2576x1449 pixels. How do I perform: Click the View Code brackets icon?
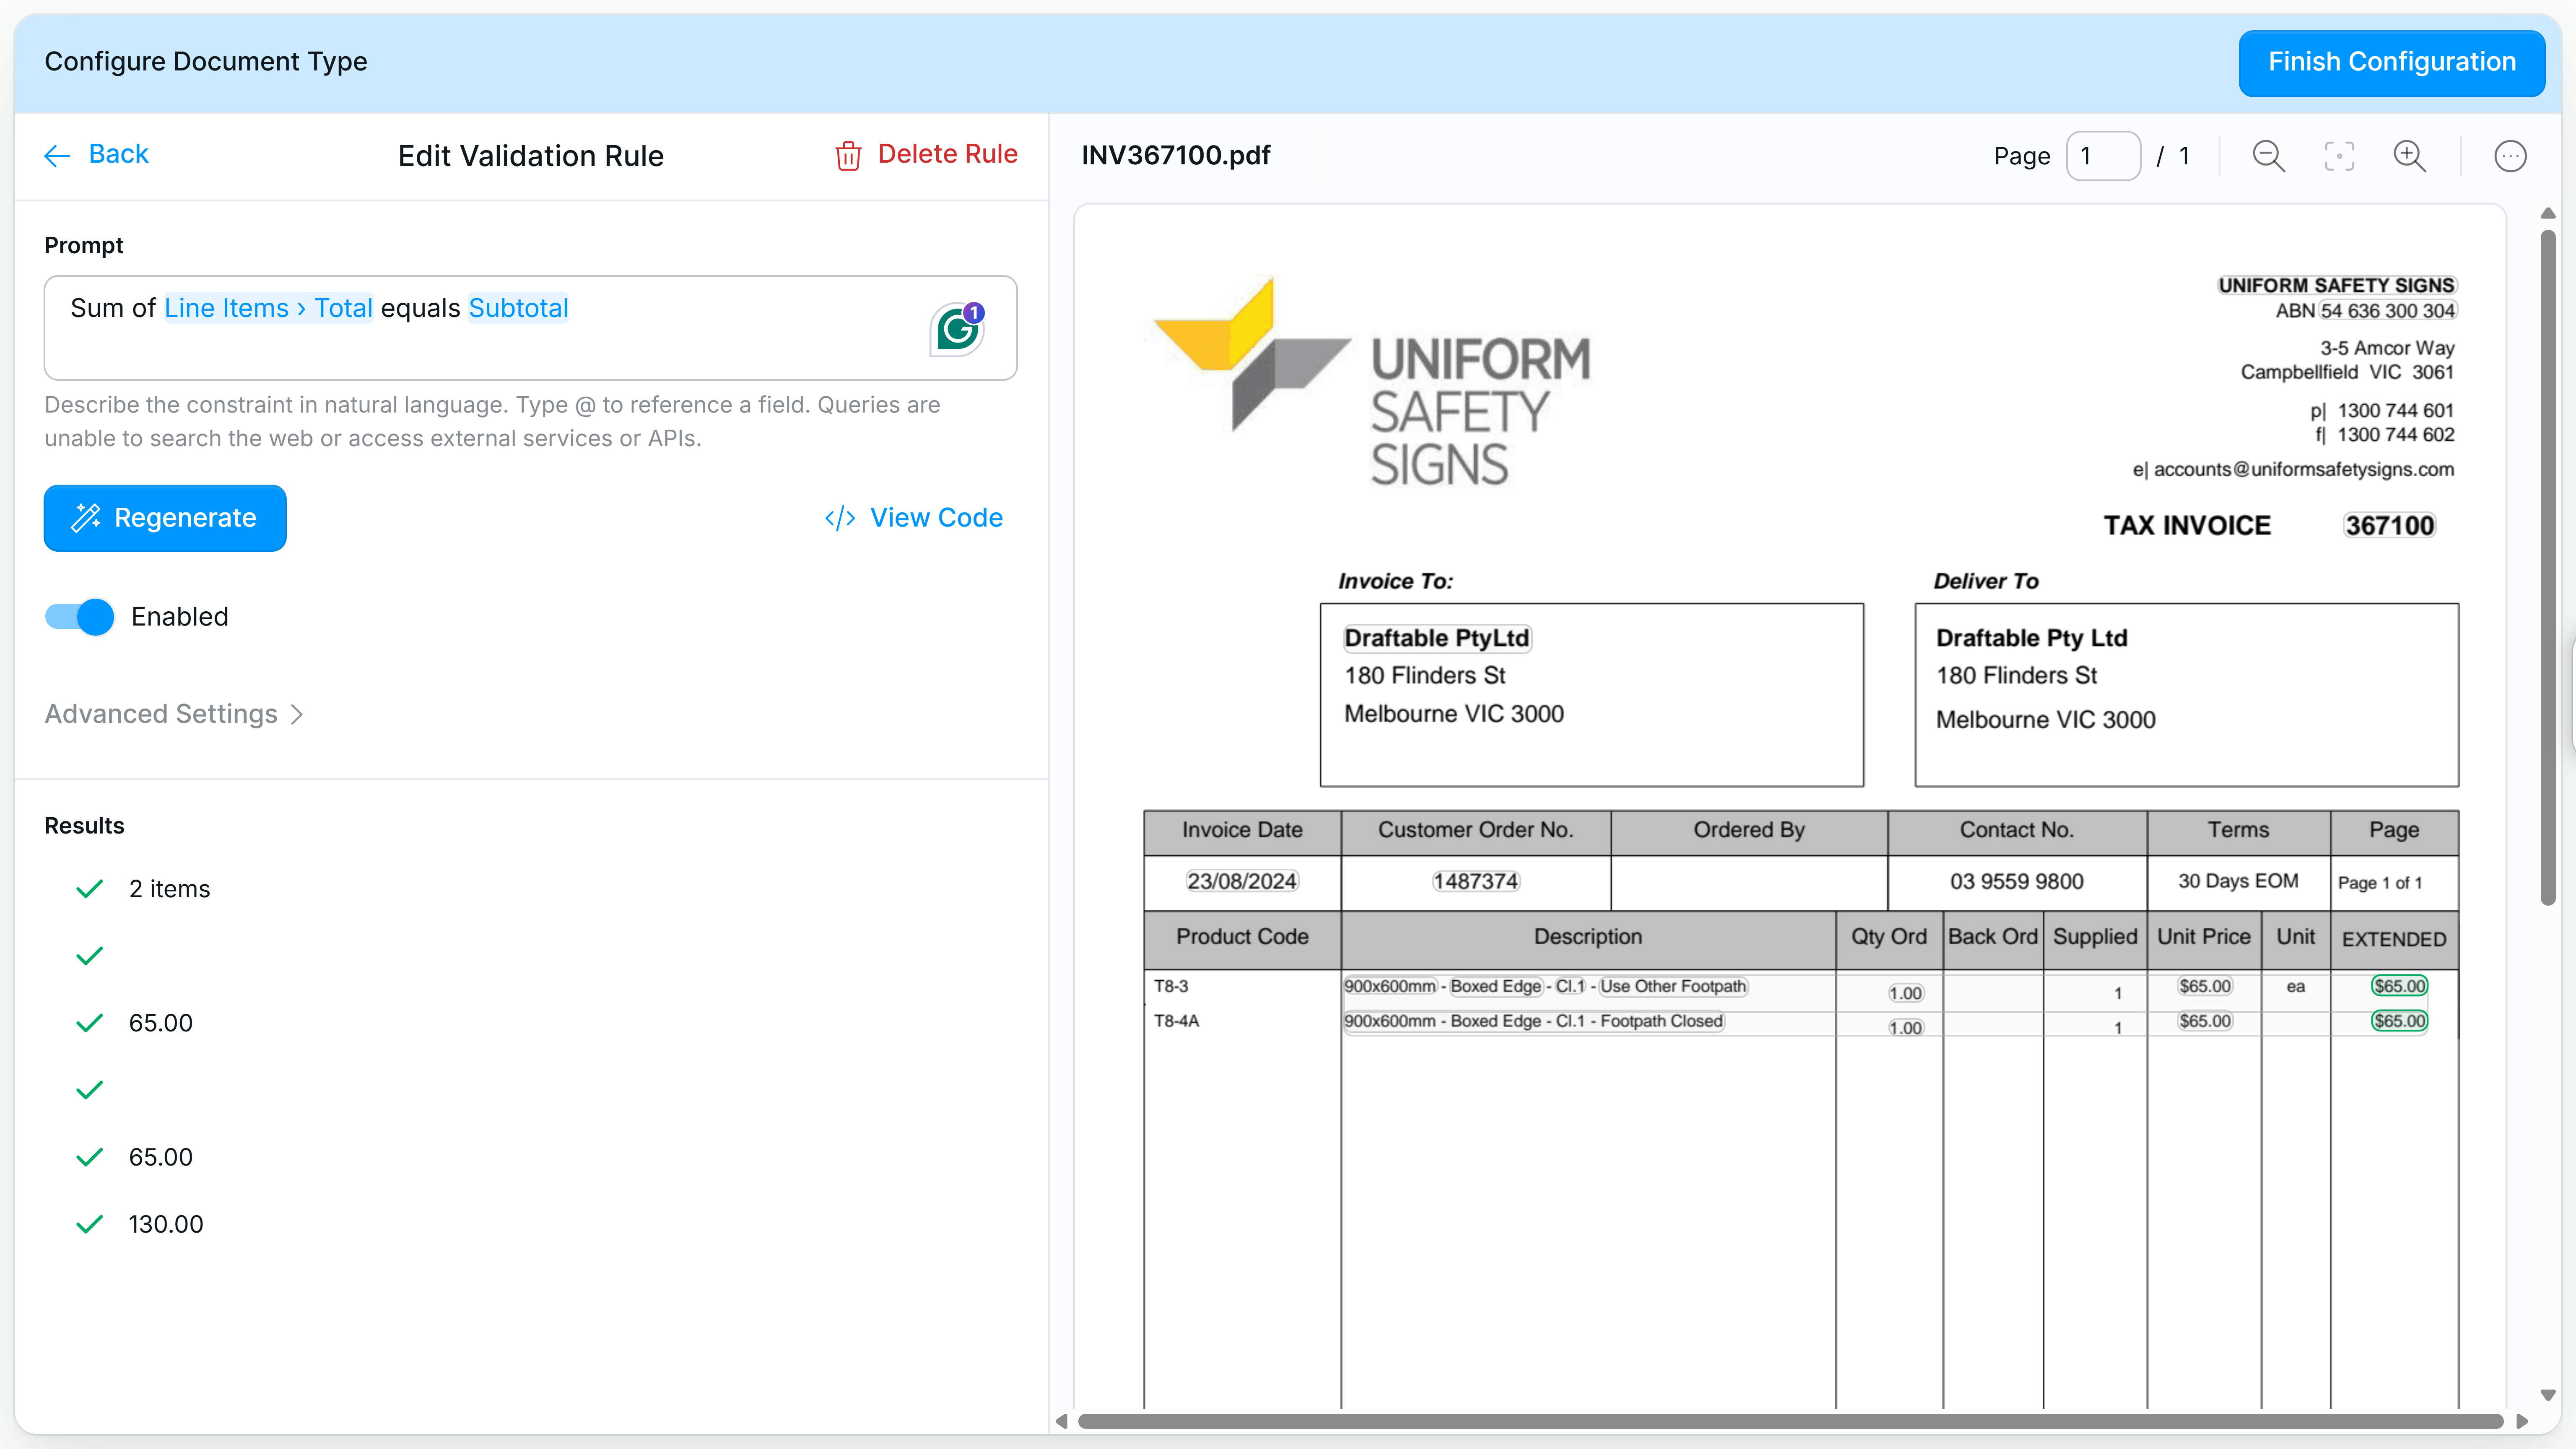click(839, 518)
